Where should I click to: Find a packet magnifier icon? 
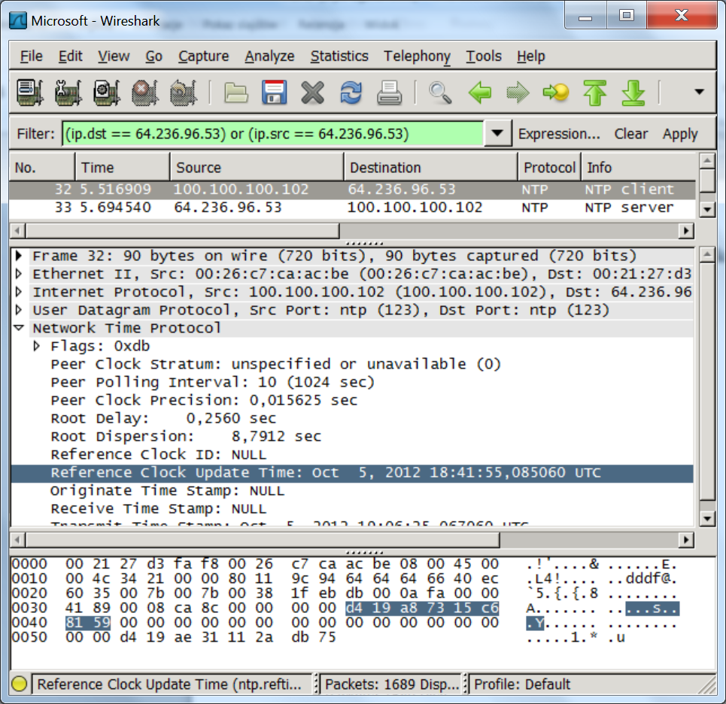tap(440, 92)
